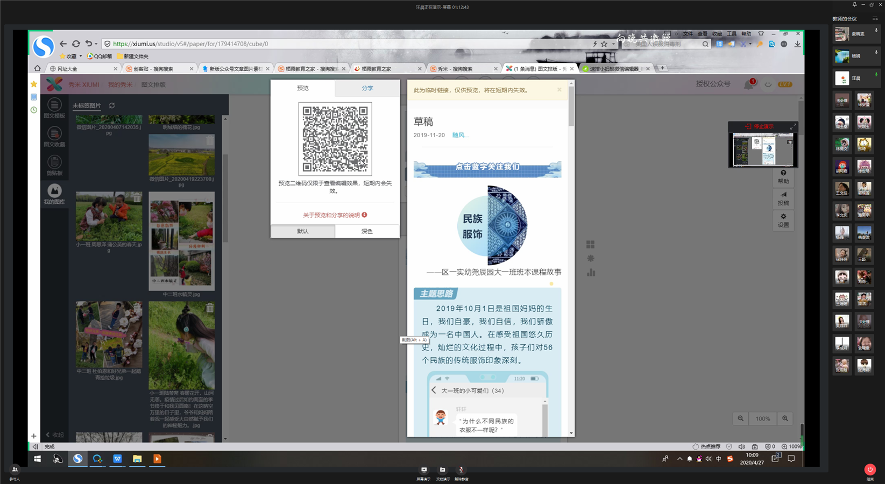Open the 图文模板 sidebar panel
Screen dimensions: 885x484
(x=54, y=108)
